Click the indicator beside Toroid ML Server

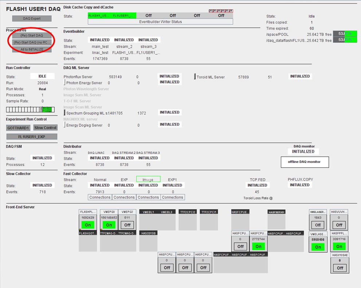pyautogui.click(x=195, y=77)
